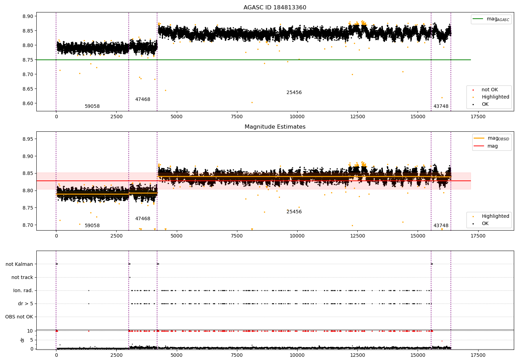Click the 'dr > 5' row label
Screen dimensions: 519x363
click(x=26, y=304)
